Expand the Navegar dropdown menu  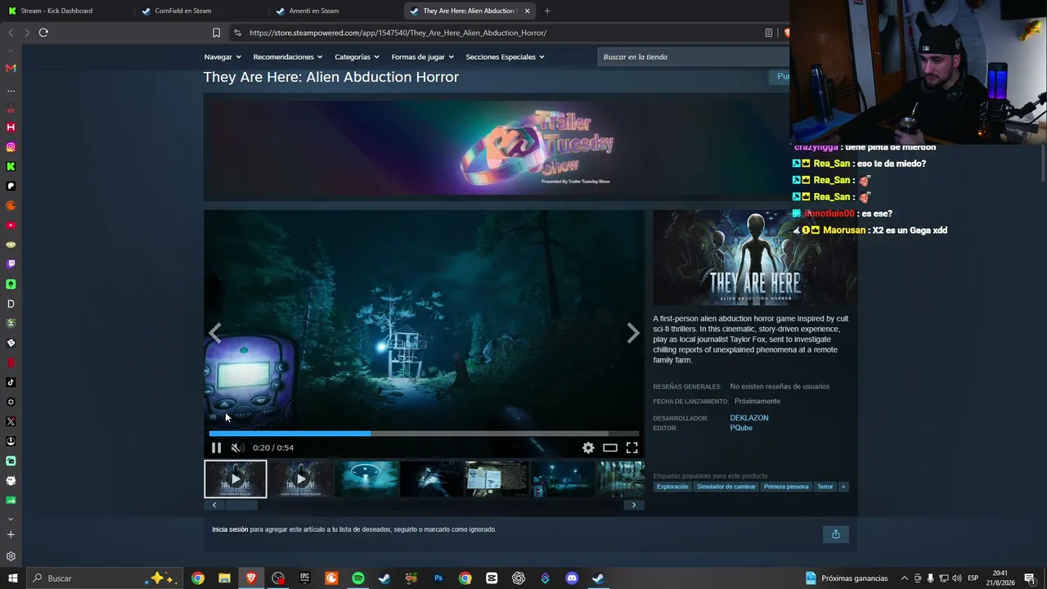222,57
